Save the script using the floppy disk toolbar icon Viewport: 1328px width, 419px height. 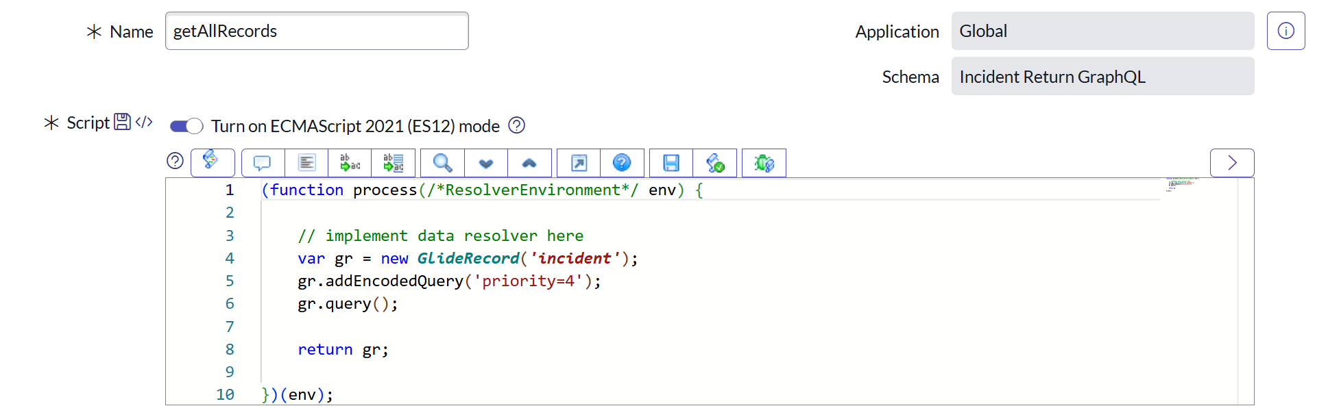click(x=671, y=163)
